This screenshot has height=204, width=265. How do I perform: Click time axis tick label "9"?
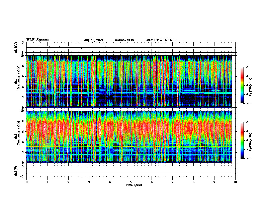[214, 182]
